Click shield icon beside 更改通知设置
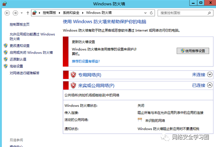The image size is (216, 147). coord(6,45)
